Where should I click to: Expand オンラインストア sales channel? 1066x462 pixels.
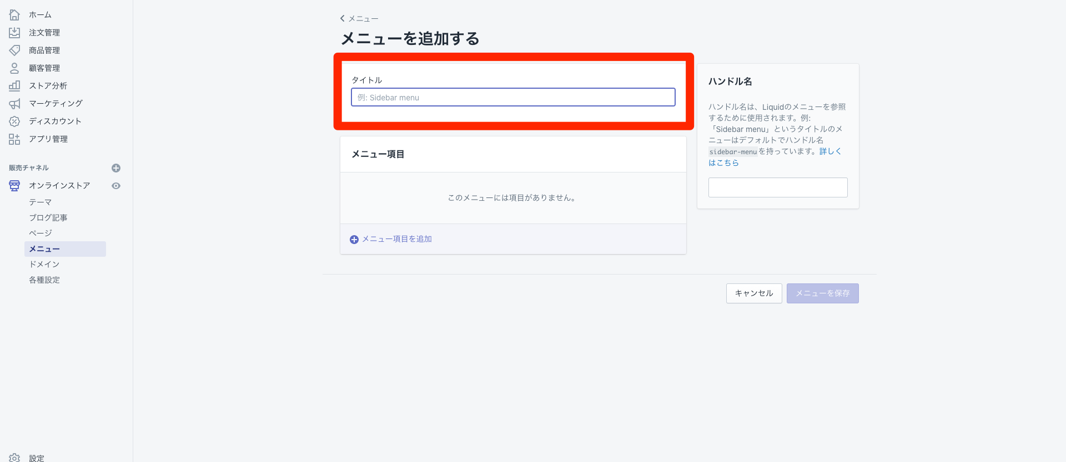59,186
